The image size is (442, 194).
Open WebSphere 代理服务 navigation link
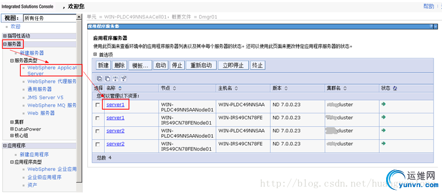pyautogui.click(x=52, y=82)
